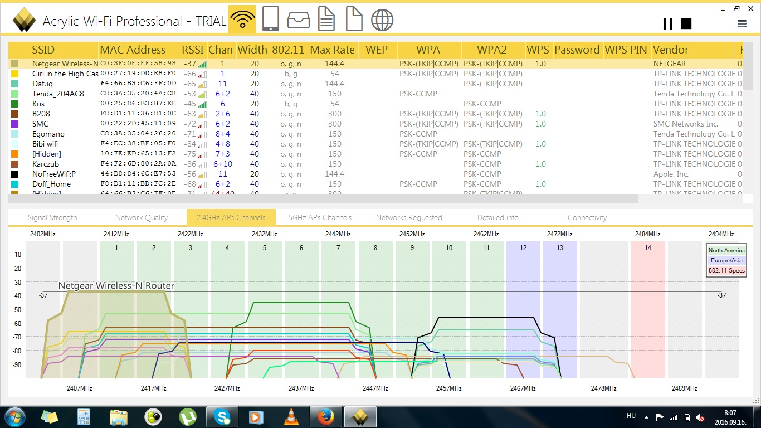The width and height of the screenshot is (761, 428).
Task: Select the Bibi wifi network row
Action: pos(376,144)
